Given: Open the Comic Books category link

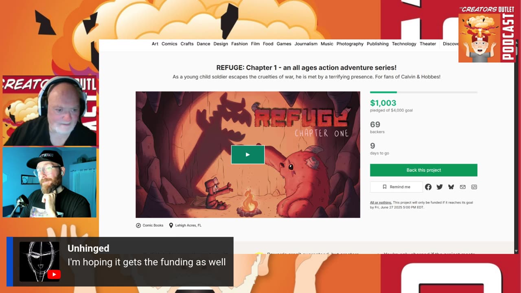Looking at the screenshot, I should (x=149, y=225).
